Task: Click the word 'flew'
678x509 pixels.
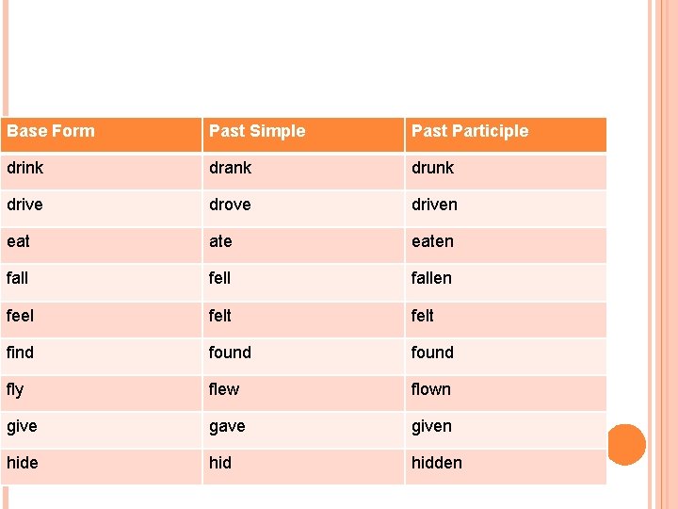Action: click(x=224, y=389)
